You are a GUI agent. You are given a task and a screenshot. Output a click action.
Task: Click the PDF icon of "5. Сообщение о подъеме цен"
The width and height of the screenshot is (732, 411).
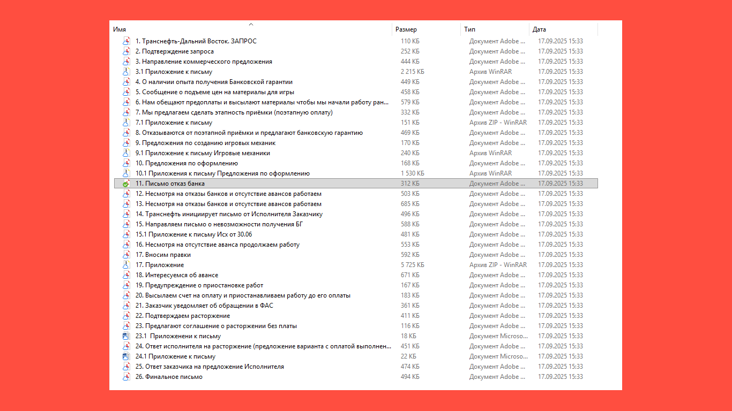point(126,92)
